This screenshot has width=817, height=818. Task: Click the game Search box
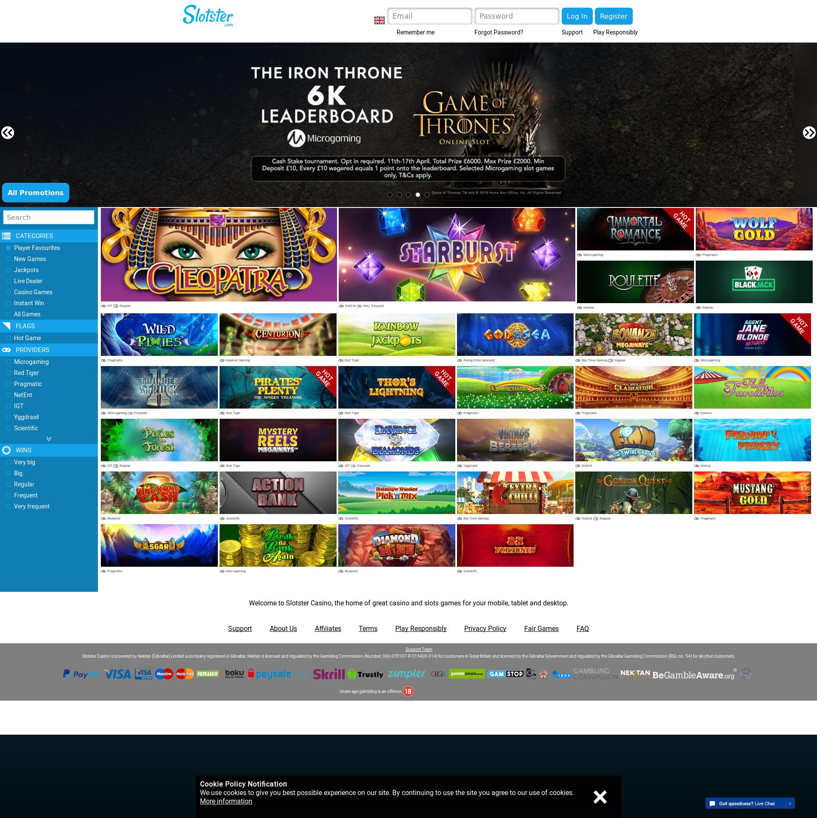pos(49,217)
